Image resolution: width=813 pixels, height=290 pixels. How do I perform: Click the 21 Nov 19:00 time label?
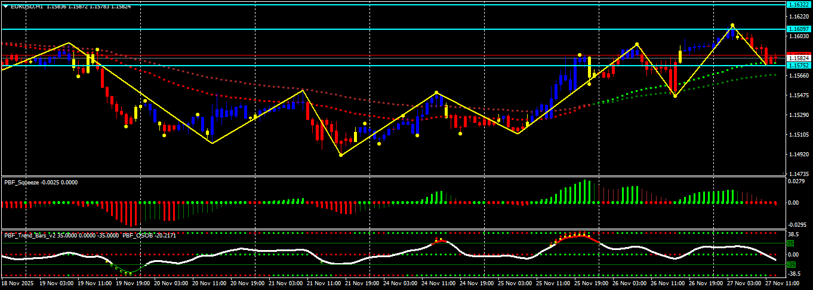point(363,284)
